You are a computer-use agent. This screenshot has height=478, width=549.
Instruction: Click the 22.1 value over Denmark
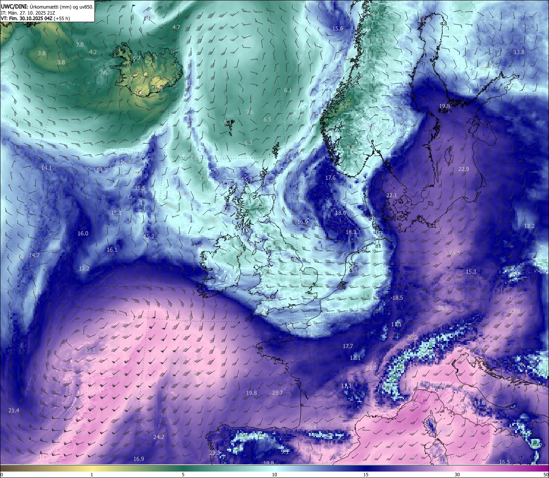pos(392,195)
